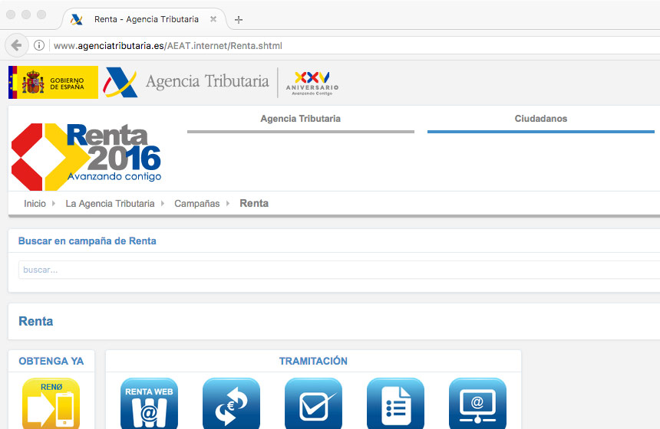The image size is (660, 429).
Task: Click the Buscar en campaña de Renta heading
Action: (87, 241)
